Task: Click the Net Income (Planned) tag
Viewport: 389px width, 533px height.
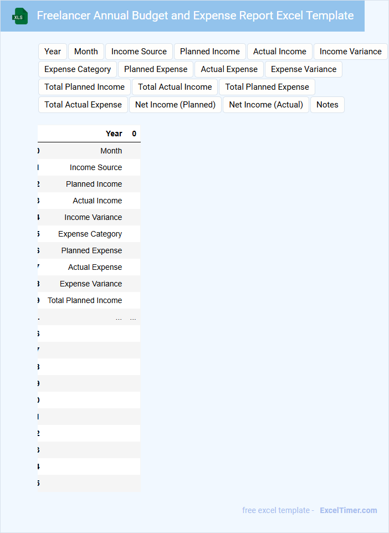Action: click(175, 105)
